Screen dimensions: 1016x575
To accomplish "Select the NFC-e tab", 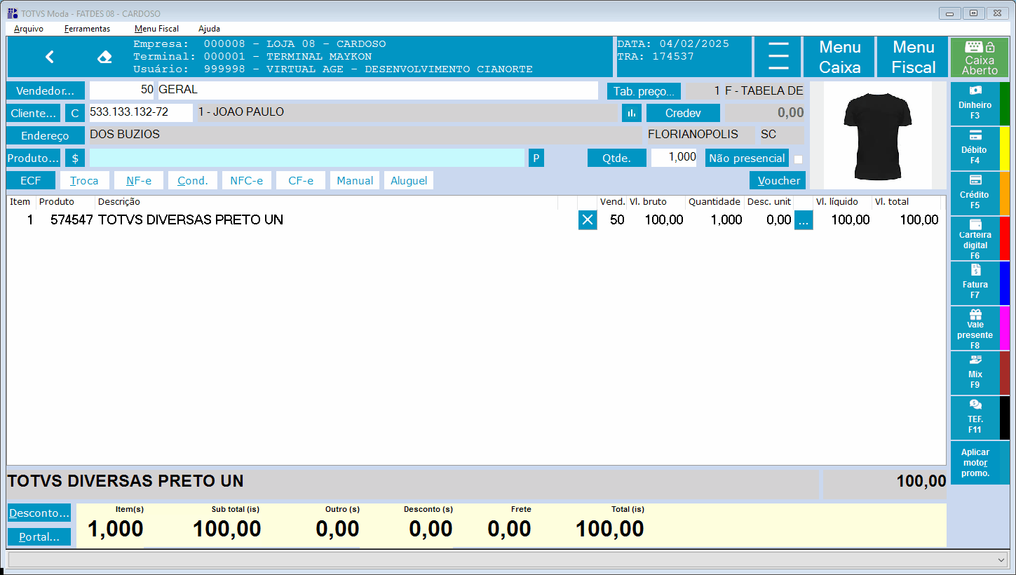I will click(x=247, y=180).
